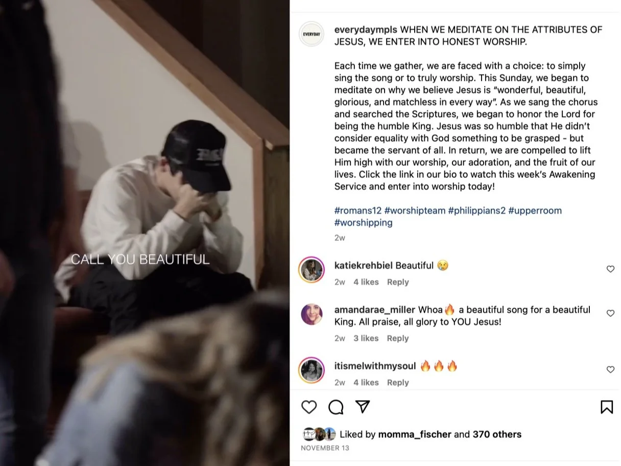The width and height of the screenshot is (621, 466).
Task: Like amandarae_miller's comment heart
Action: click(x=610, y=313)
